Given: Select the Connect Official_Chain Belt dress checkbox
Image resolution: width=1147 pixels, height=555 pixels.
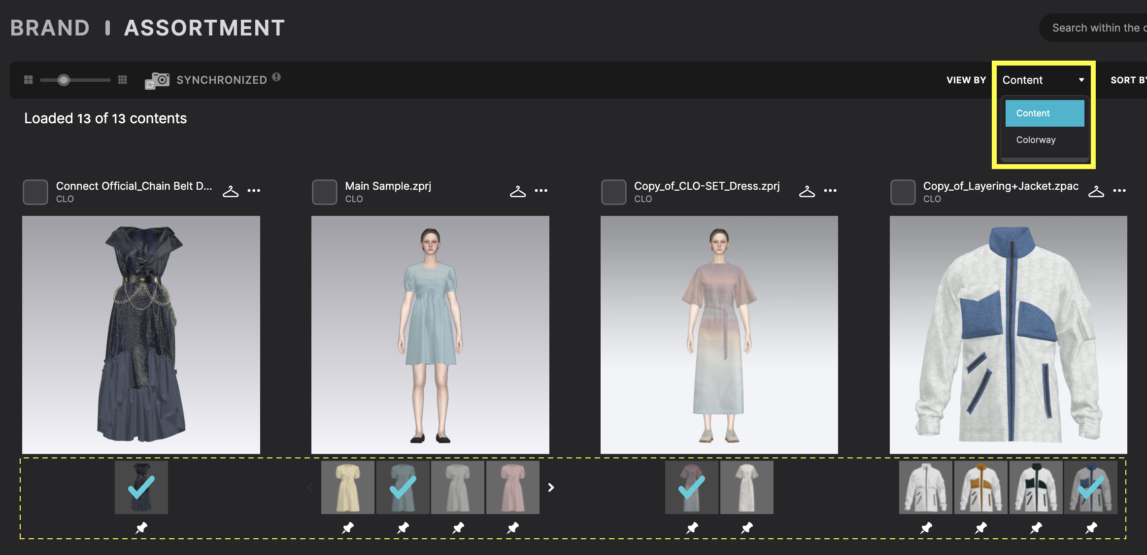Looking at the screenshot, I should [x=34, y=192].
